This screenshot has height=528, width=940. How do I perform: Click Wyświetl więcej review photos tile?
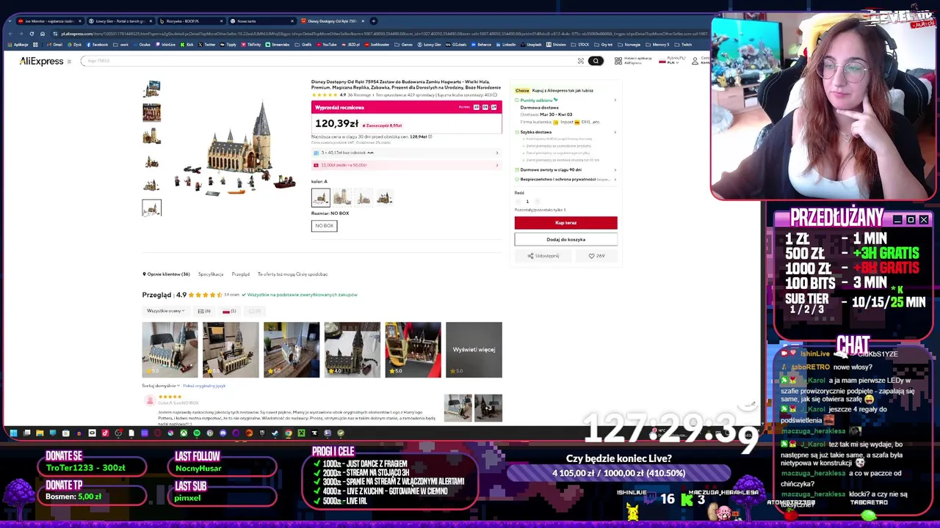coord(474,350)
